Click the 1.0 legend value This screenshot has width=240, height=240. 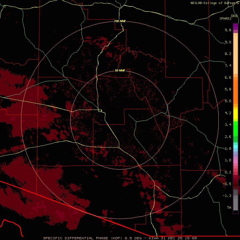[228, 160]
